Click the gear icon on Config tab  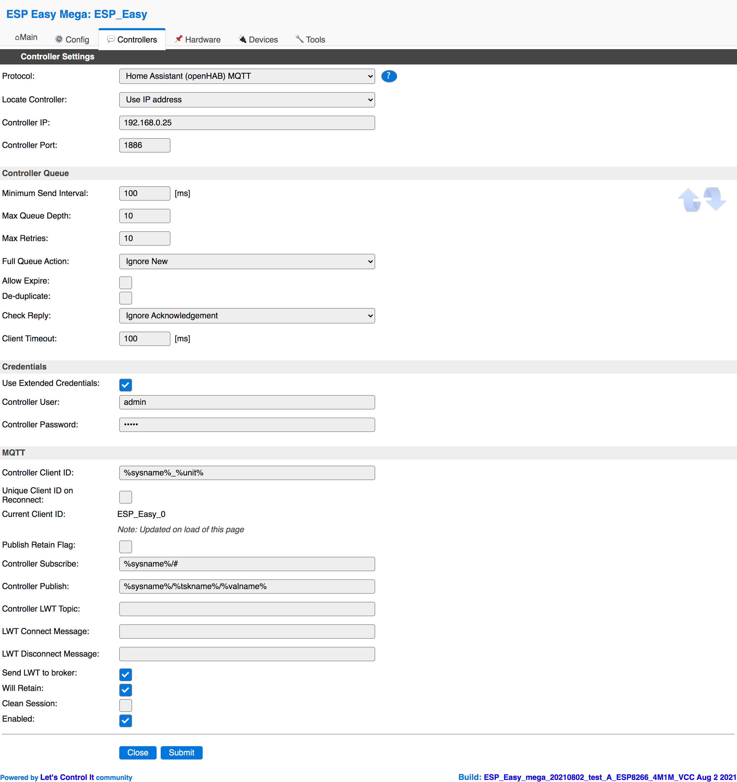pyautogui.click(x=59, y=39)
